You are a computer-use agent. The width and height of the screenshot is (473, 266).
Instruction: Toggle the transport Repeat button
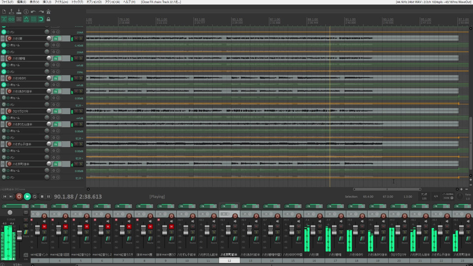[x=34, y=197]
